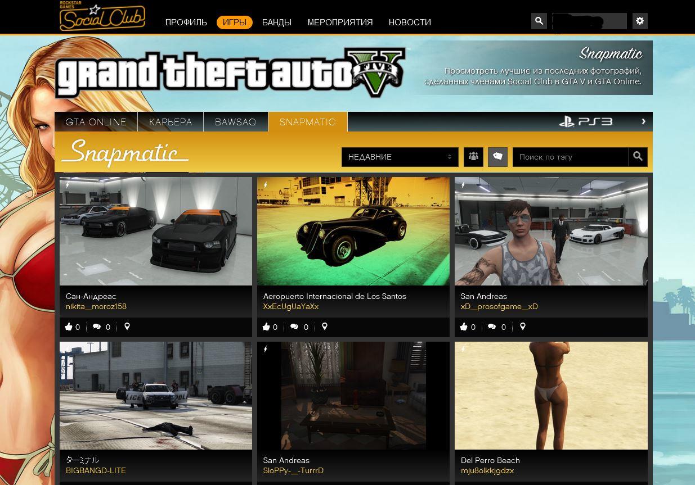Open user profile SloPPy-__-TurrrD
This screenshot has width=695, height=485.
(x=293, y=471)
